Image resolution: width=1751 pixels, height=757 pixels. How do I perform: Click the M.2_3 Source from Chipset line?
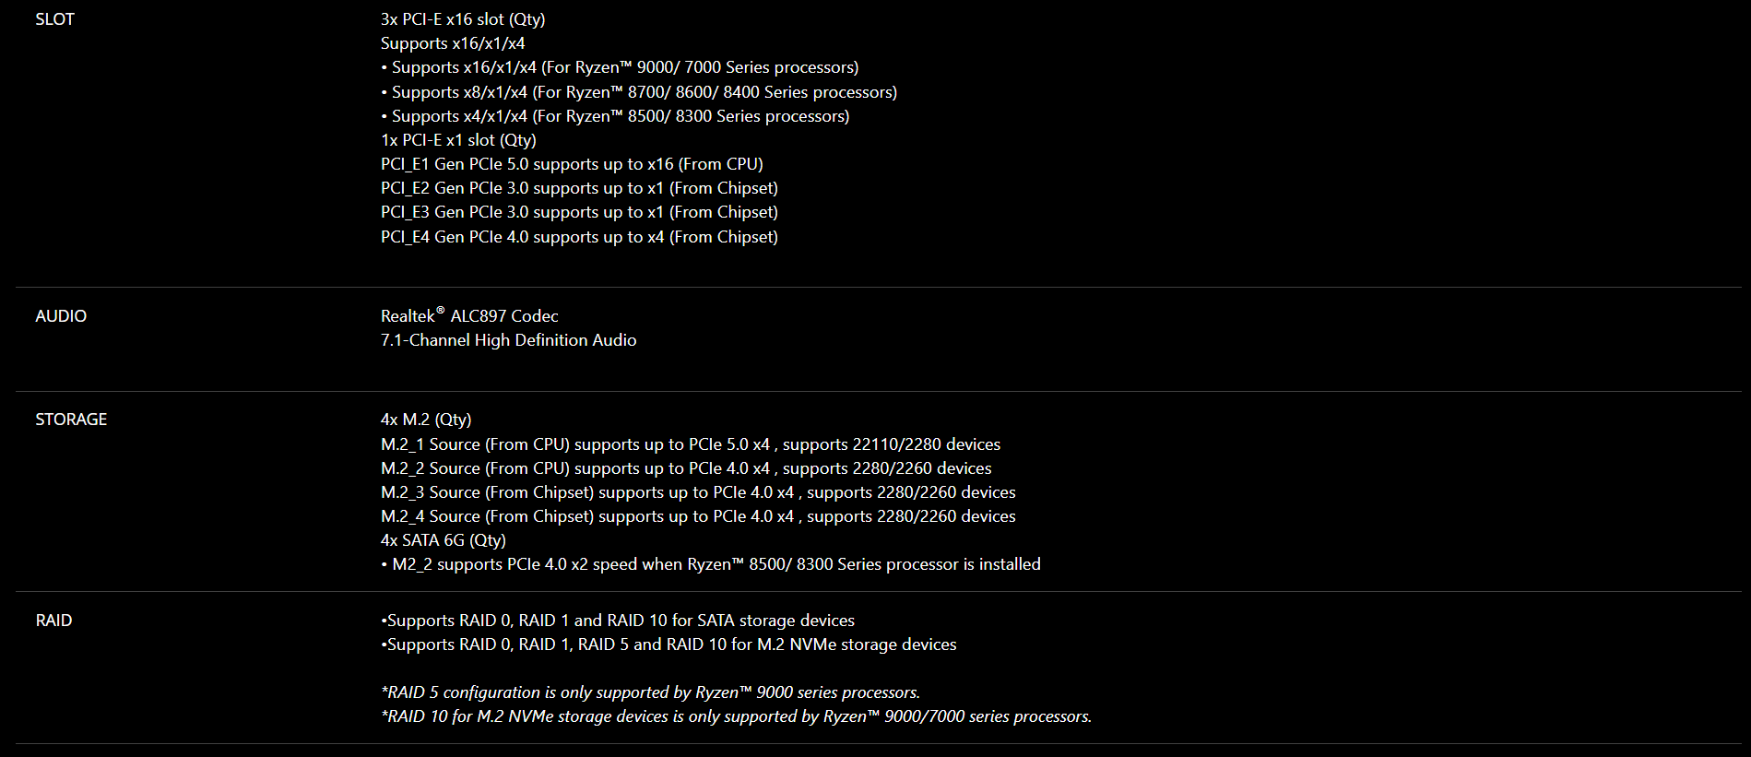(x=698, y=492)
